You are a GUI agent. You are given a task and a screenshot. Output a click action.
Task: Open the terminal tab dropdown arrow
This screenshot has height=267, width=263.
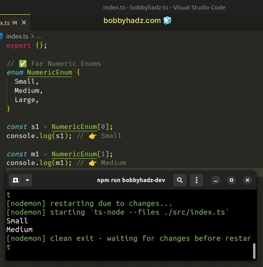coord(27,180)
